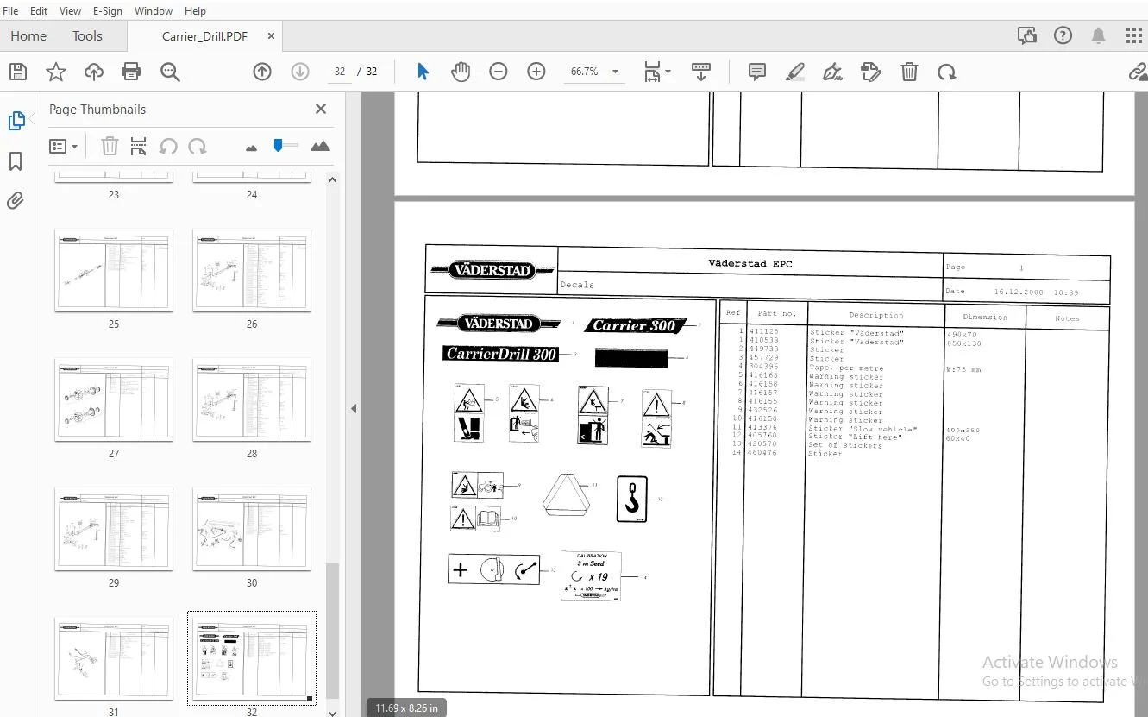Open the zoom level 66.7% dropdown
The image size is (1148, 717).
tap(595, 72)
